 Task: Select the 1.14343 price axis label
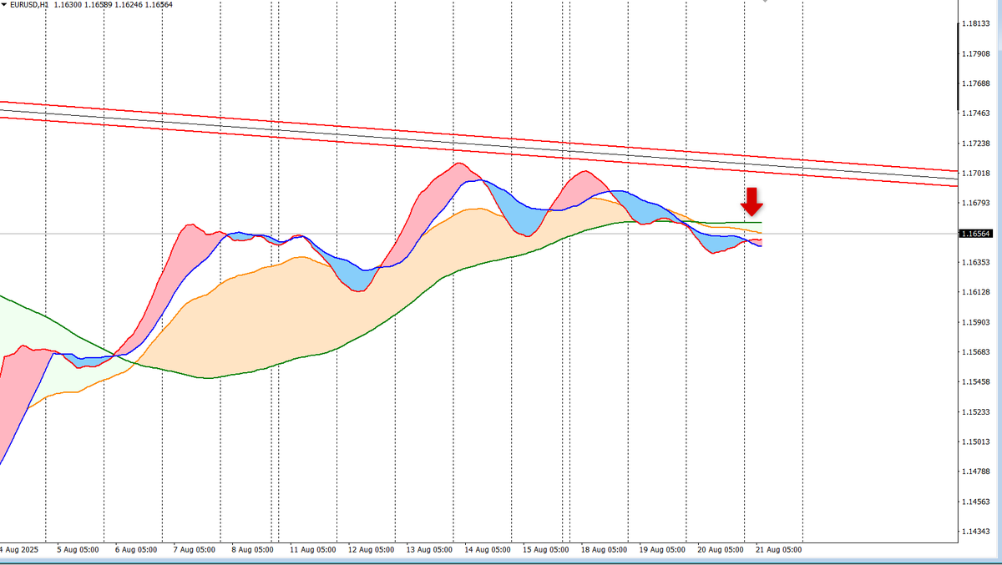975,532
